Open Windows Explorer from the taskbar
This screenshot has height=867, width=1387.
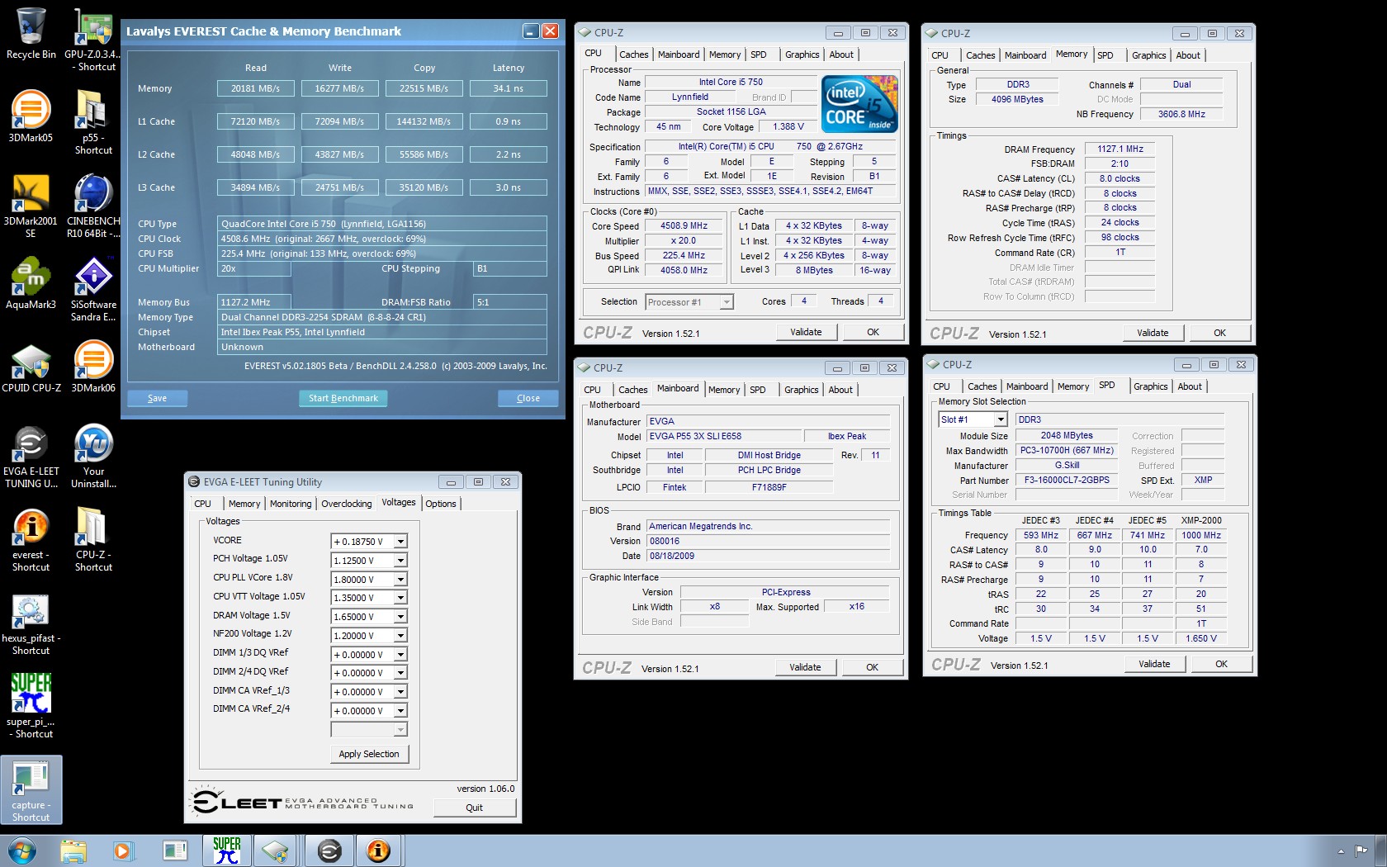point(73,850)
